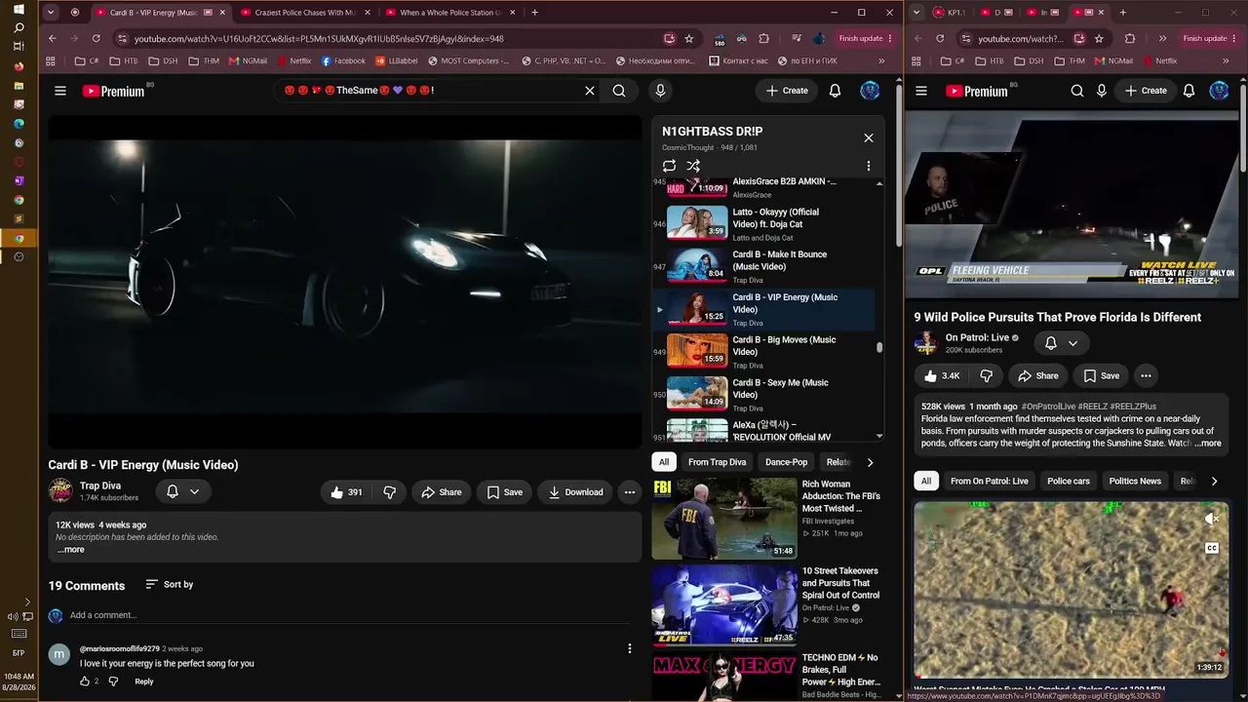Viewport: 1248px width, 702px height.
Task: Open the guide menu in right YouTube window
Action: coord(921,91)
